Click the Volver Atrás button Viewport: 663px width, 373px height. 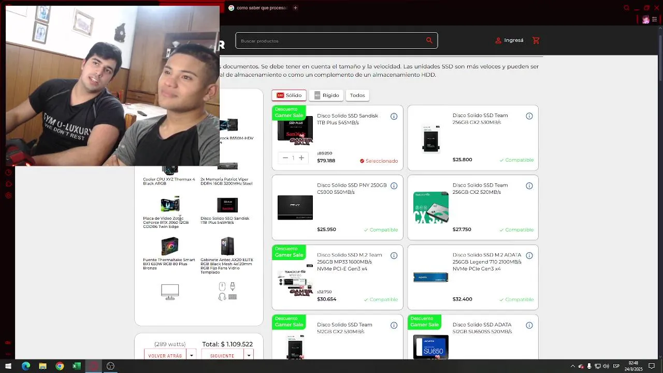[165, 355]
